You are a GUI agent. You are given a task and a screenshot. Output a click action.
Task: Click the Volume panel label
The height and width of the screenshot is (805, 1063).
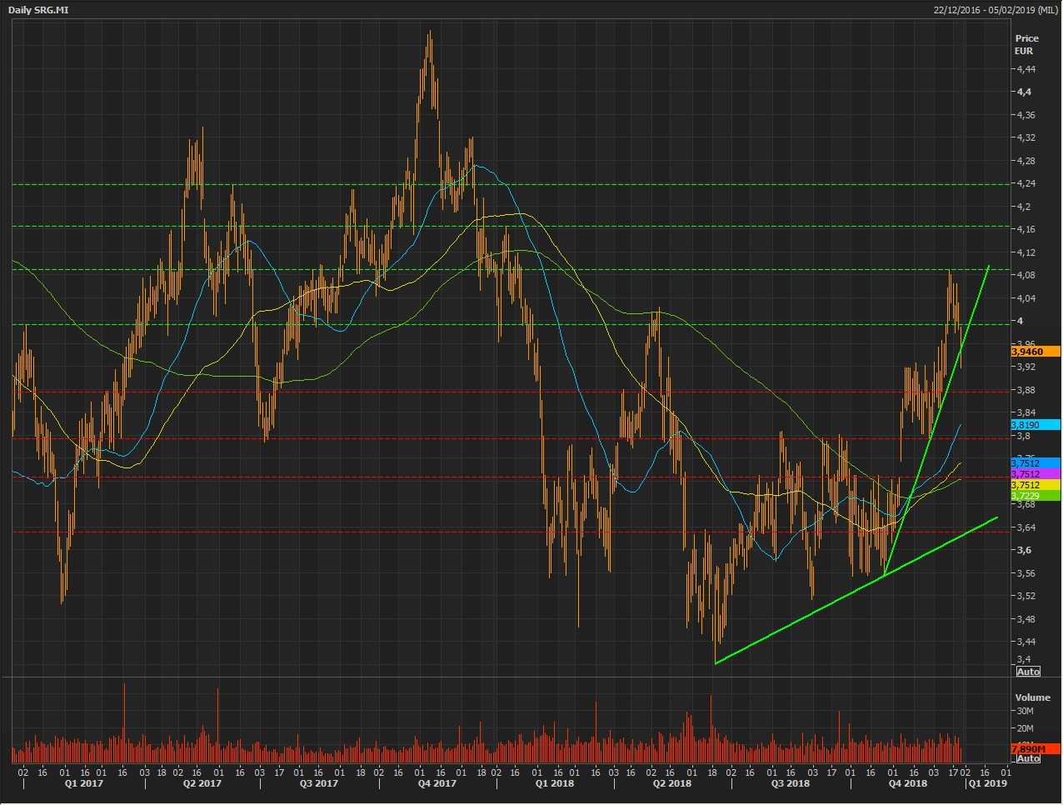pos(1032,697)
